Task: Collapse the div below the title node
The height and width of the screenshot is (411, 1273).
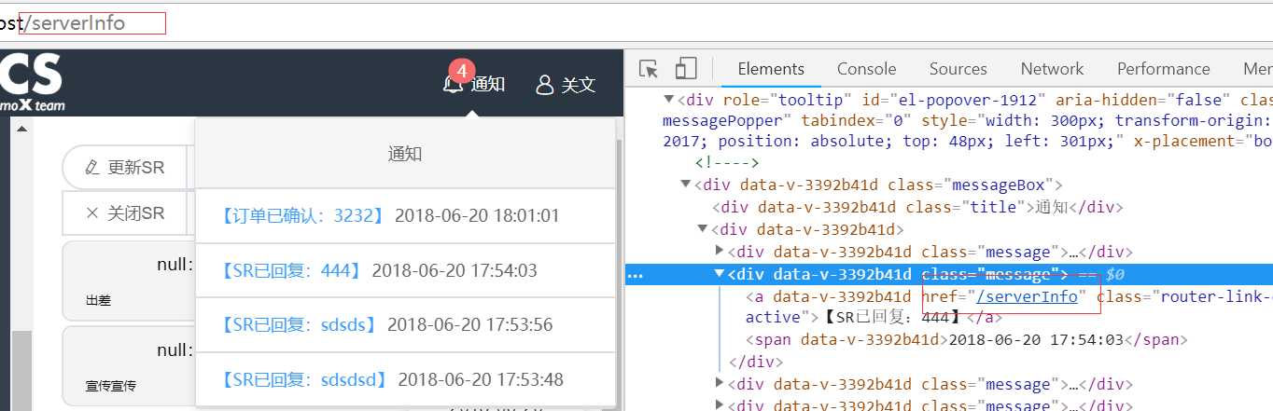Action: click(703, 229)
